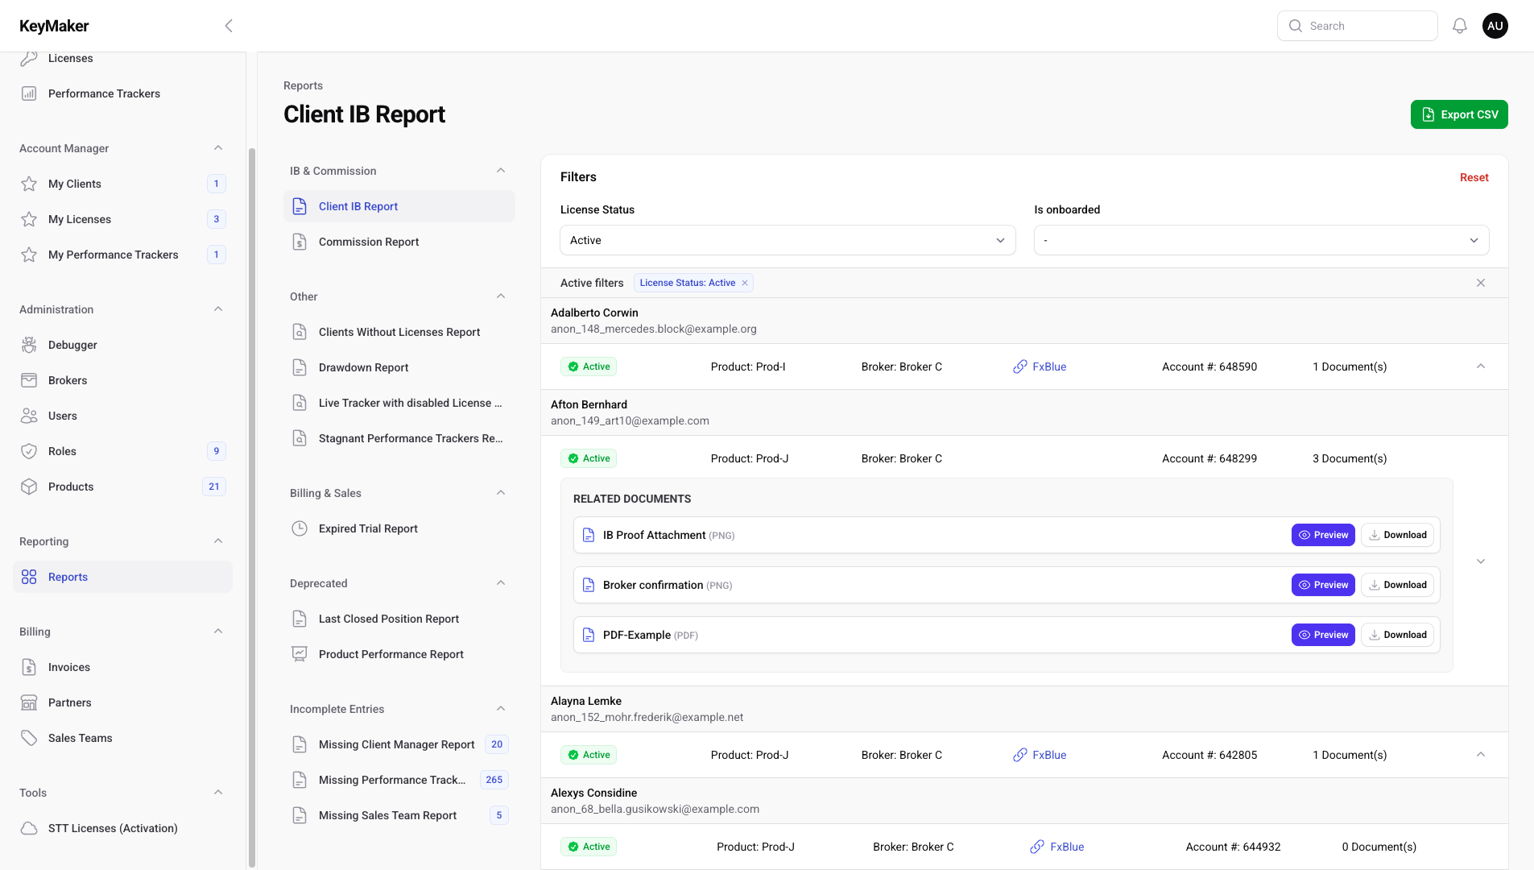
Task: Collapse the Incomplete Entries group
Action: click(x=501, y=709)
